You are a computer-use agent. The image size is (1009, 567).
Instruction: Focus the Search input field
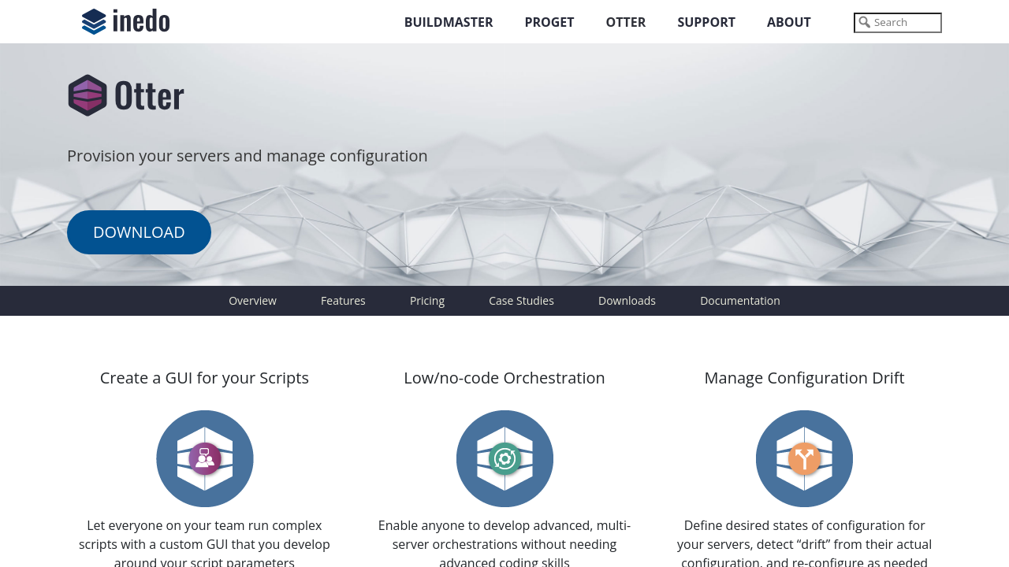[905, 23]
